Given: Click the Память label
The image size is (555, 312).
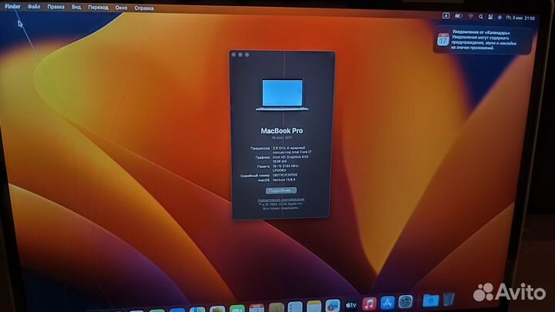Looking at the screenshot, I should pos(264,166).
